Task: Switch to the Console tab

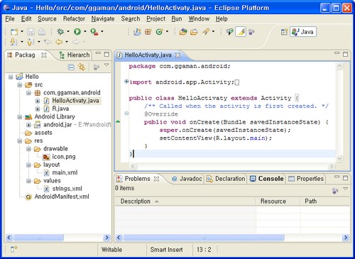Action: pos(267,179)
